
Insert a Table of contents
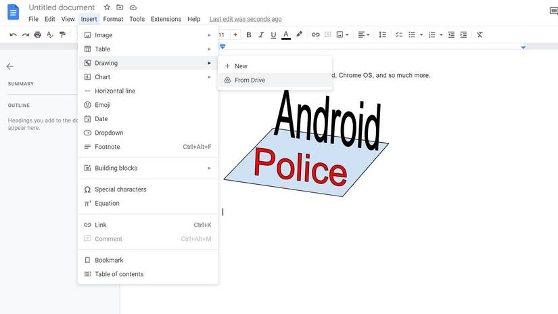point(147,274)
